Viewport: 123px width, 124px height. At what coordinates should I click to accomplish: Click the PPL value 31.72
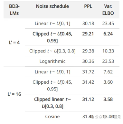(x=88, y=72)
